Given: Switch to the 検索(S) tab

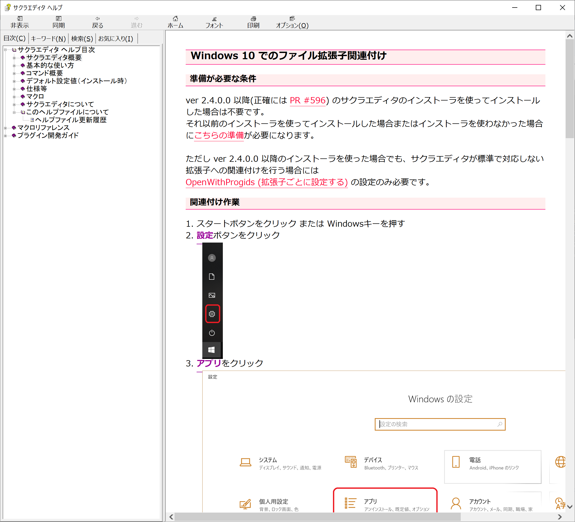Looking at the screenshot, I should click(82, 38).
